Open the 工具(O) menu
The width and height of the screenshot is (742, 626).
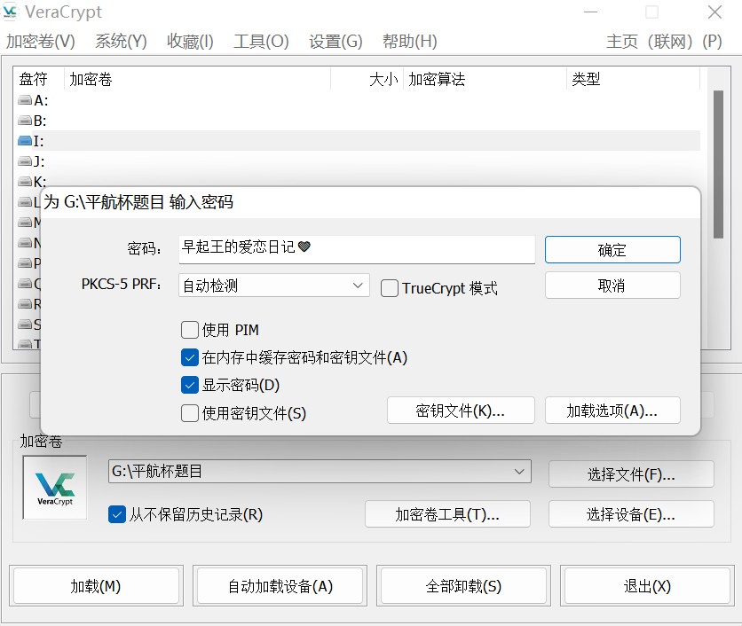(261, 42)
